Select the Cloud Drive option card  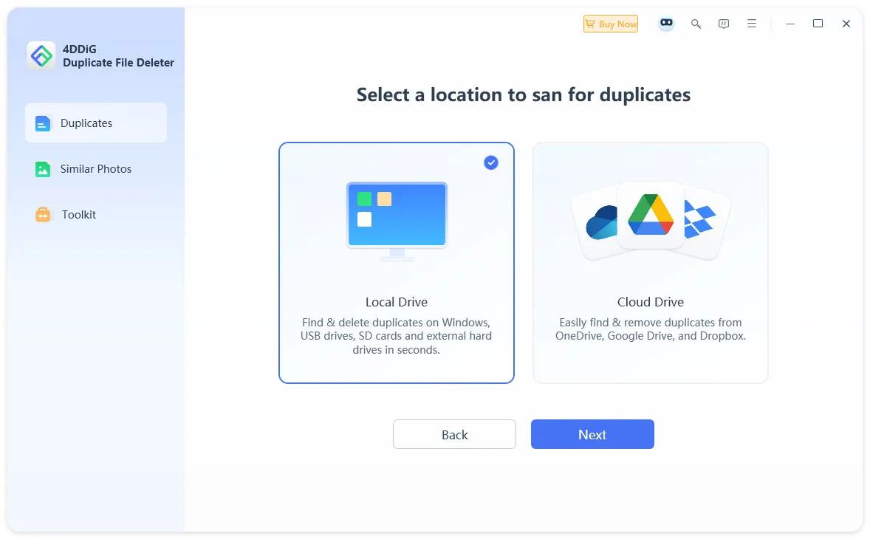[650, 263]
